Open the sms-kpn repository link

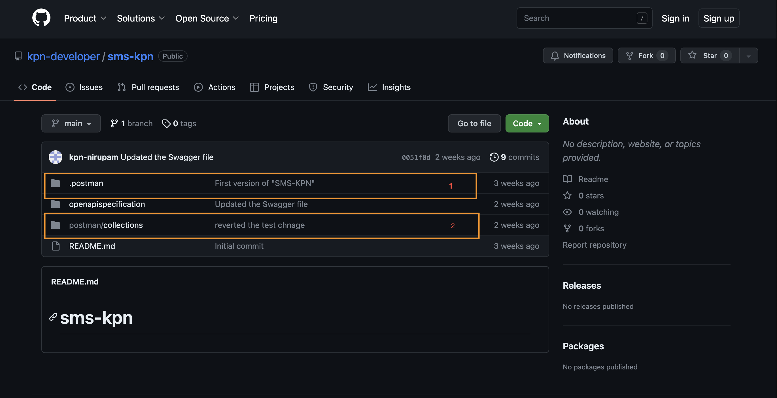click(x=130, y=56)
